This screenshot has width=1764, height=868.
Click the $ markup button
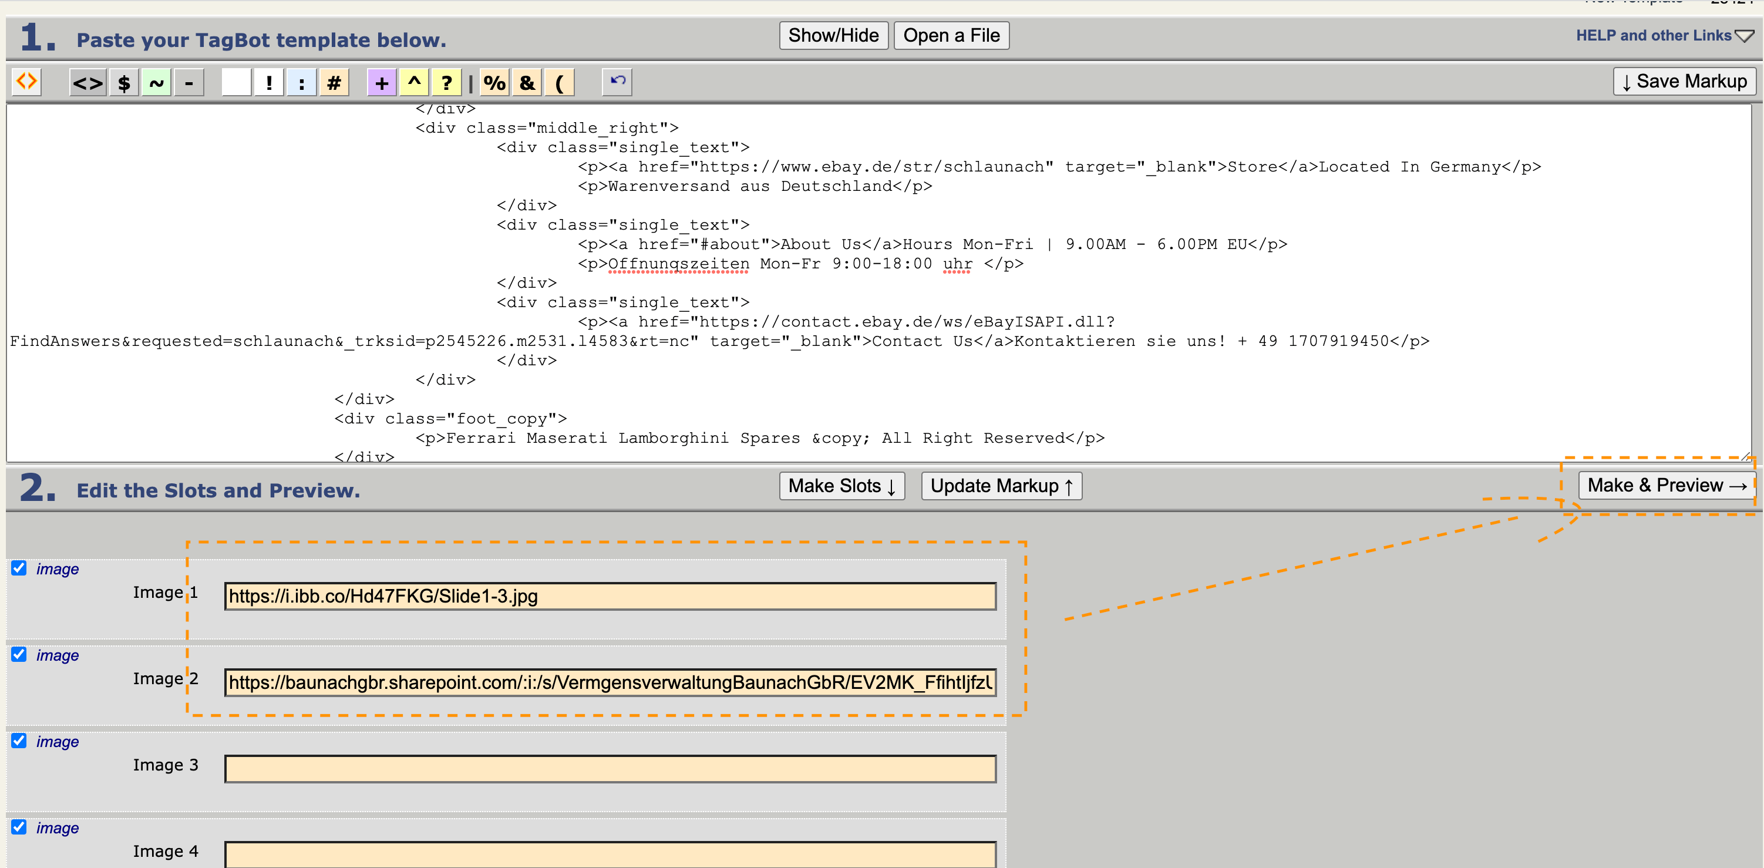pos(124,83)
